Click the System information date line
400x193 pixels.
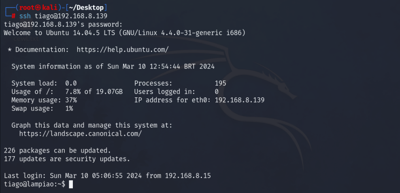pyautogui.click(x=113, y=66)
